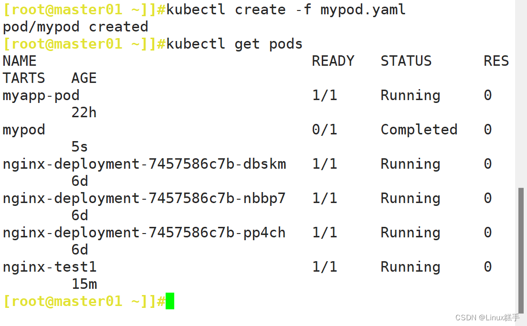Click the vertical scrollbar thumb

(x=521, y=250)
